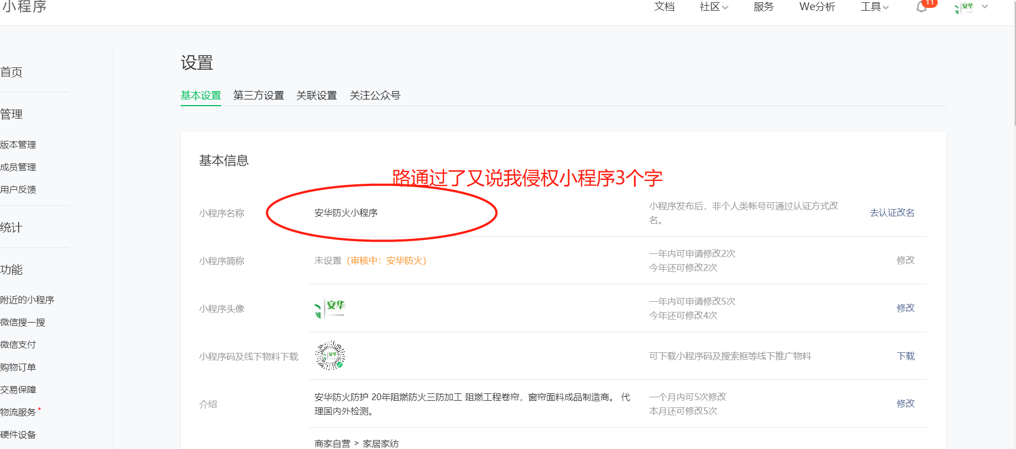Open 用户反馈 in sidebar
The width and height of the screenshot is (1016, 449).
point(18,189)
